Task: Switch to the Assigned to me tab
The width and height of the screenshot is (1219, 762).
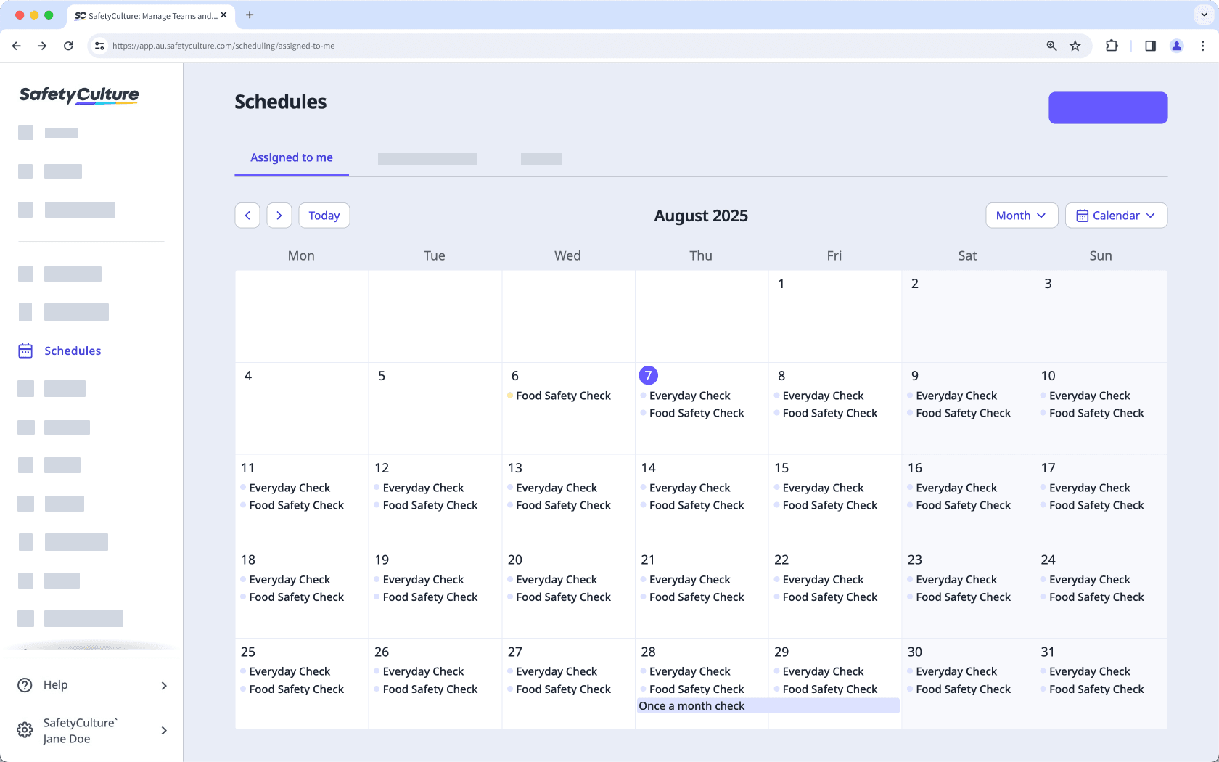Action: click(x=291, y=157)
